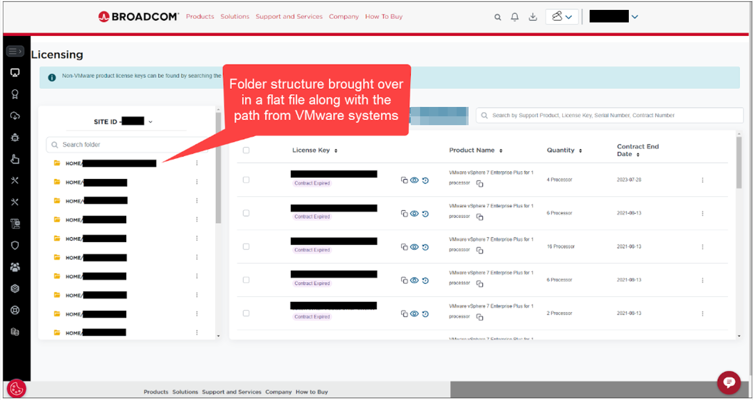
Task: View history for 2 Processor row
Action: (425, 313)
